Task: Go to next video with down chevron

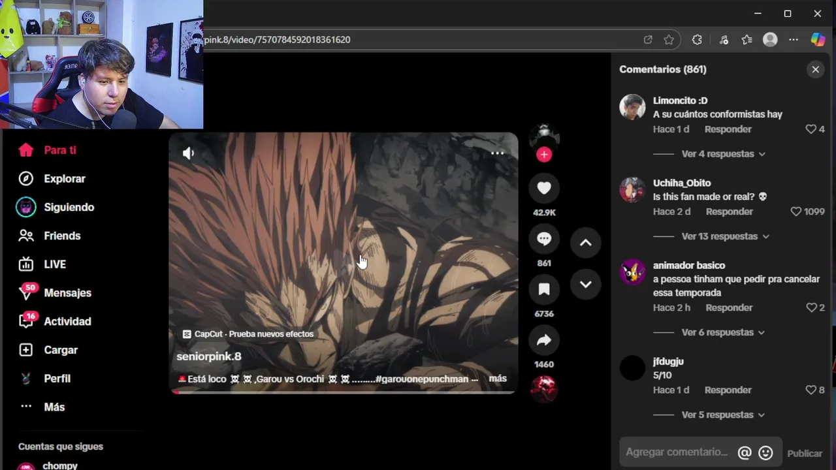Action: click(x=586, y=285)
